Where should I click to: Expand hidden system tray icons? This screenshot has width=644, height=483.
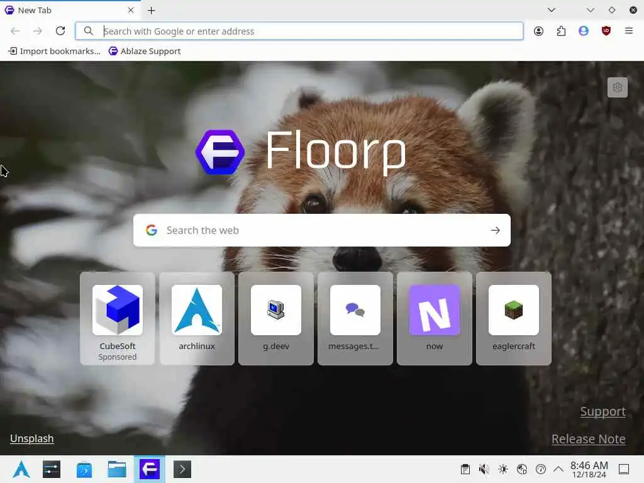(x=558, y=469)
